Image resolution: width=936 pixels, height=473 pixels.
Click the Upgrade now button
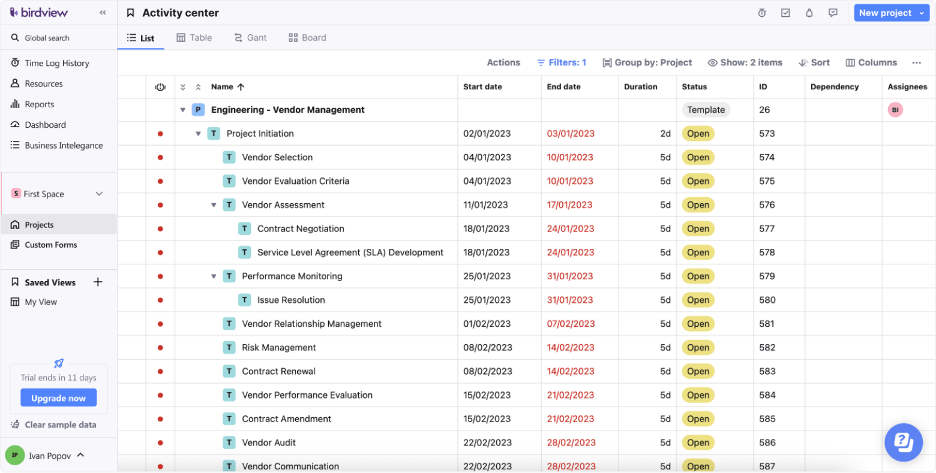tap(58, 398)
